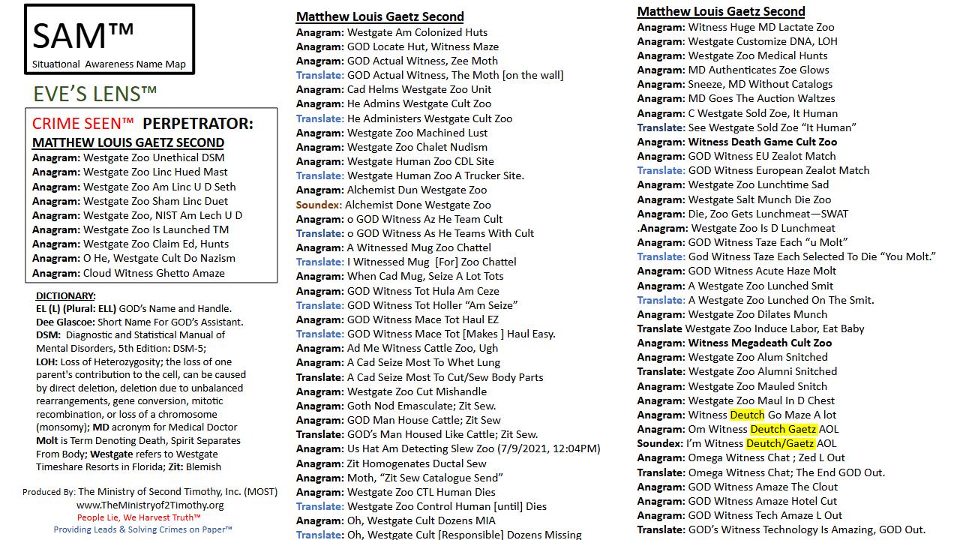Click the LOH: dictionary entry term
This screenshot has width=960, height=540.
click(x=46, y=361)
